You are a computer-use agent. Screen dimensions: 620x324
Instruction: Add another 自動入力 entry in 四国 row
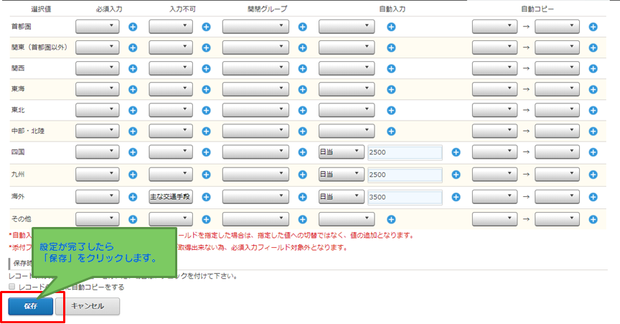pyautogui.click(x=456, y=152)
